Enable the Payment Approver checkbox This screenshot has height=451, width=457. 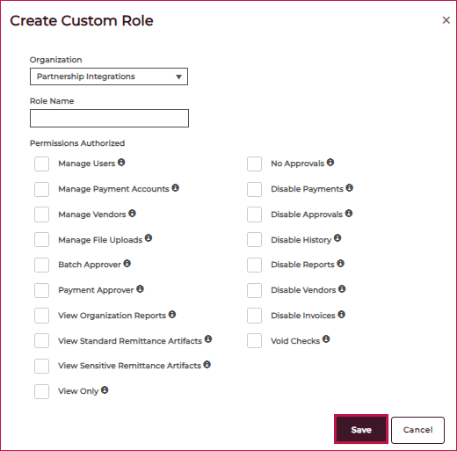(41, 290)
